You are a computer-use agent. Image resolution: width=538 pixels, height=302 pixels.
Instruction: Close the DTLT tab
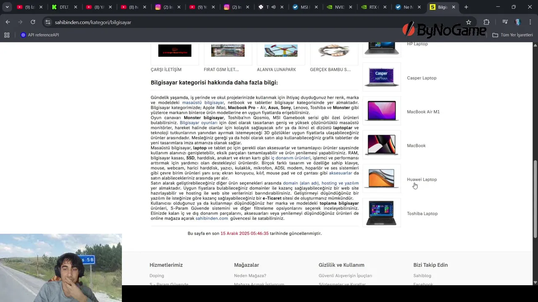[75, 7]
